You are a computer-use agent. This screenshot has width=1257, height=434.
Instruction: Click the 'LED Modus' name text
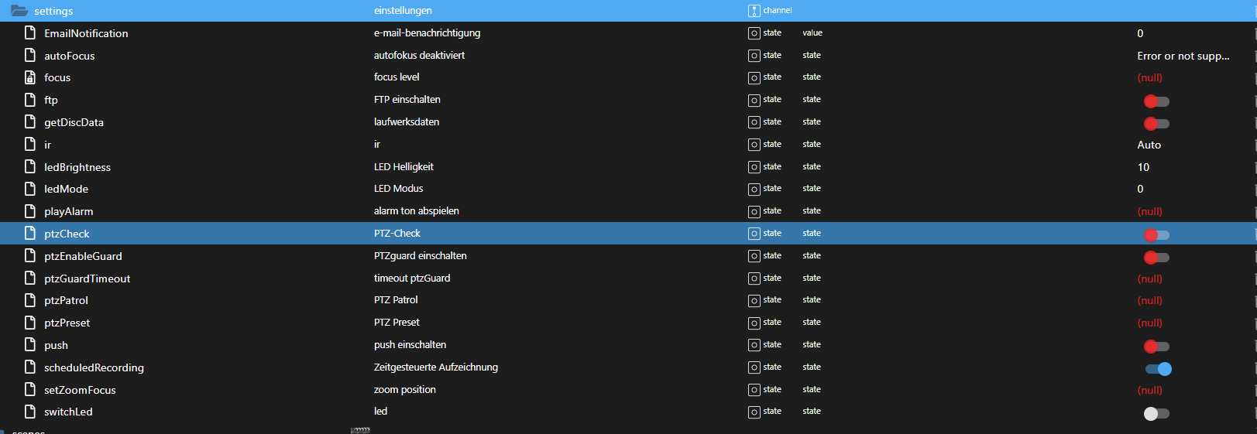398,189
